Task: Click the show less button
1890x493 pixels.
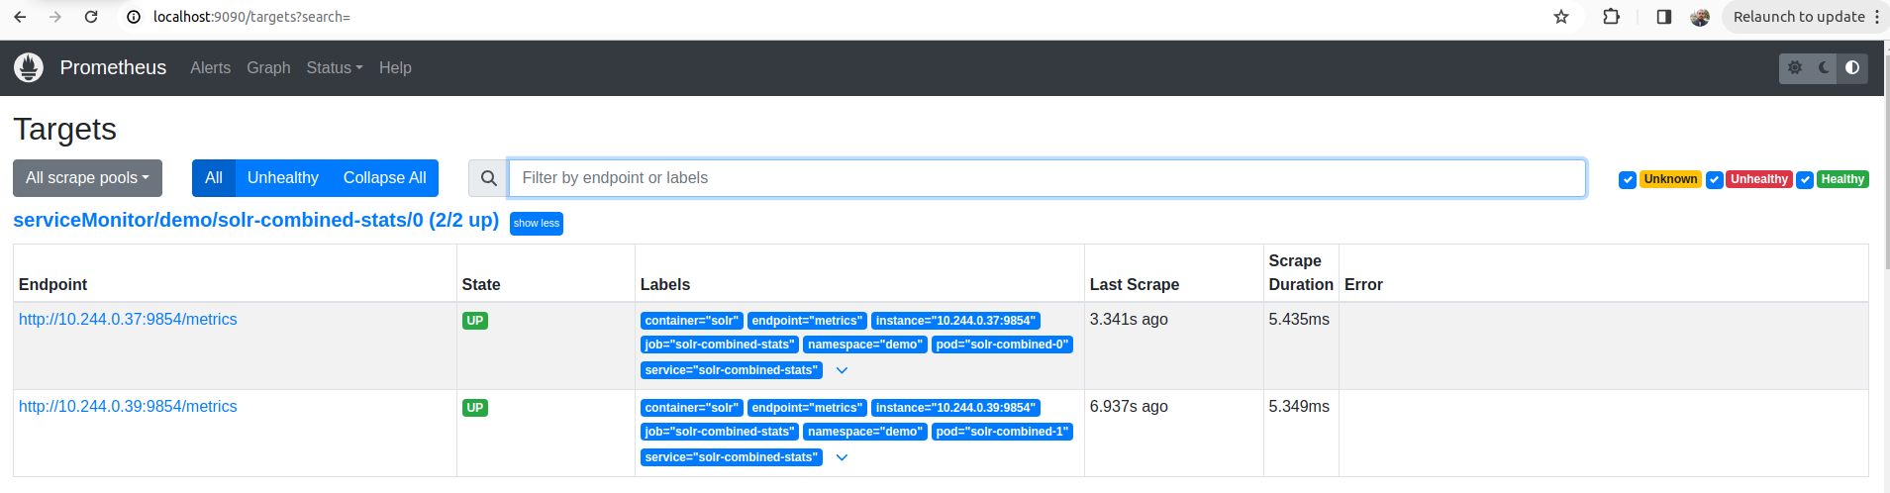Action: (x=536, y=224)
